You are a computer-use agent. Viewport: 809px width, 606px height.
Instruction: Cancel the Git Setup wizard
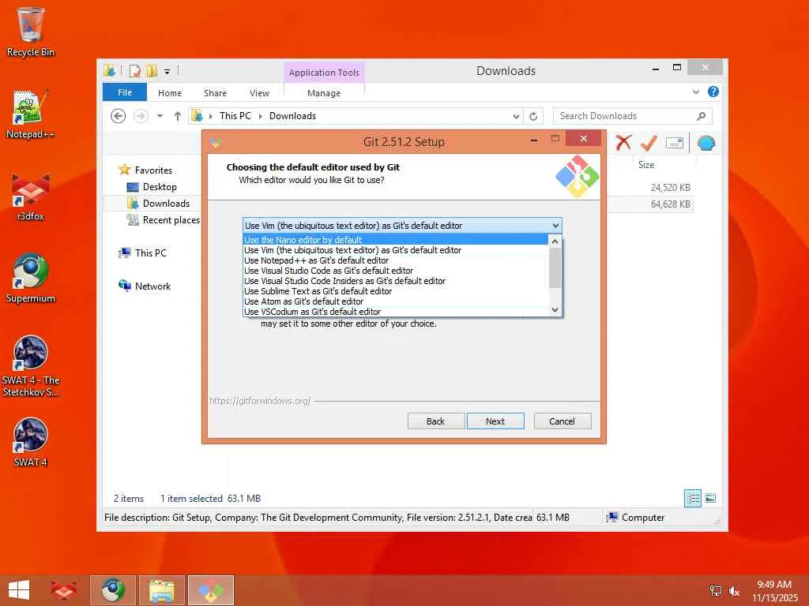[x=562, y=421]
